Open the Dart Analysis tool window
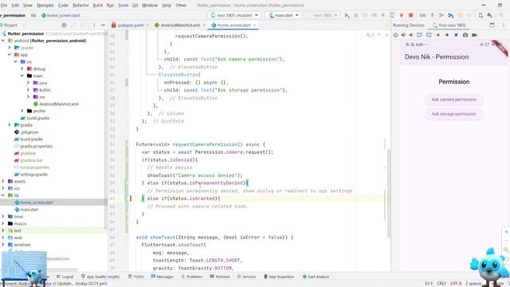 click(x=316, y=277)
